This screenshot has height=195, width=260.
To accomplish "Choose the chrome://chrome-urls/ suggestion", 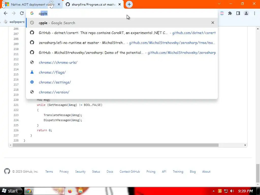I will coord(122,62).
